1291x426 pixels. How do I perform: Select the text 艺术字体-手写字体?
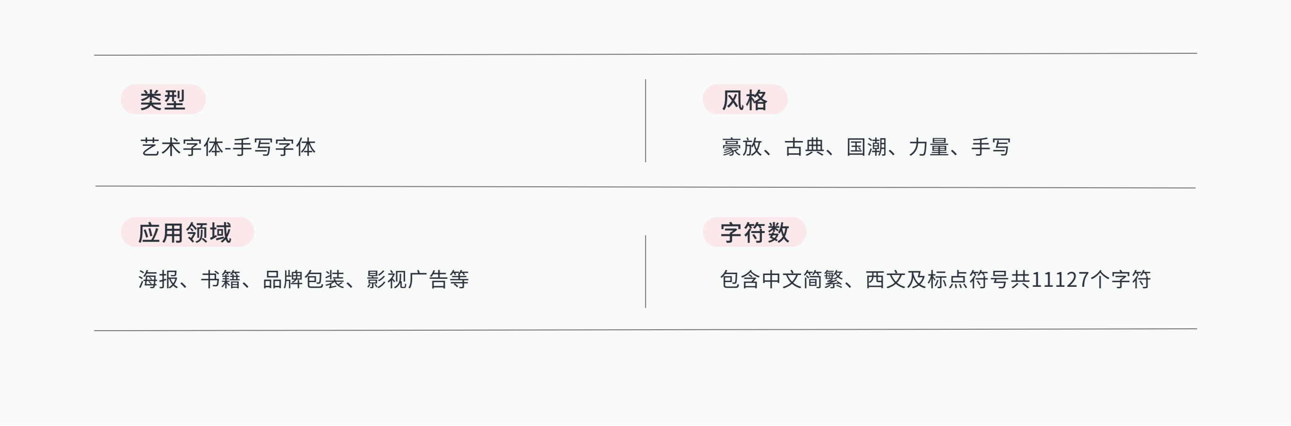(228, 147)
